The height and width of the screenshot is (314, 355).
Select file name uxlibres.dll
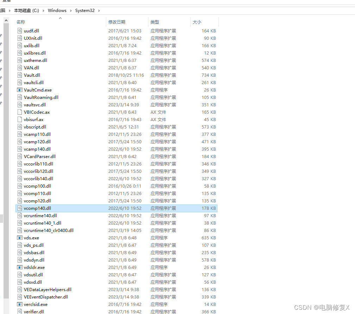[x=35, y=53]
